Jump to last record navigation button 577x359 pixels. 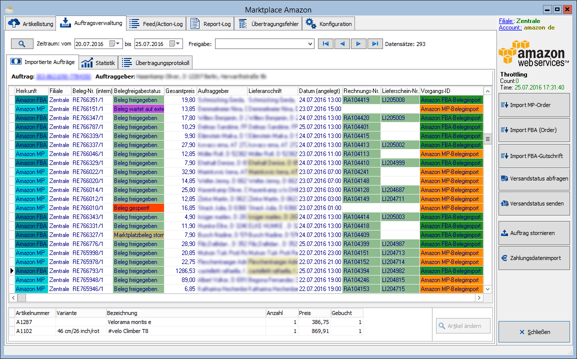(375, 44)
